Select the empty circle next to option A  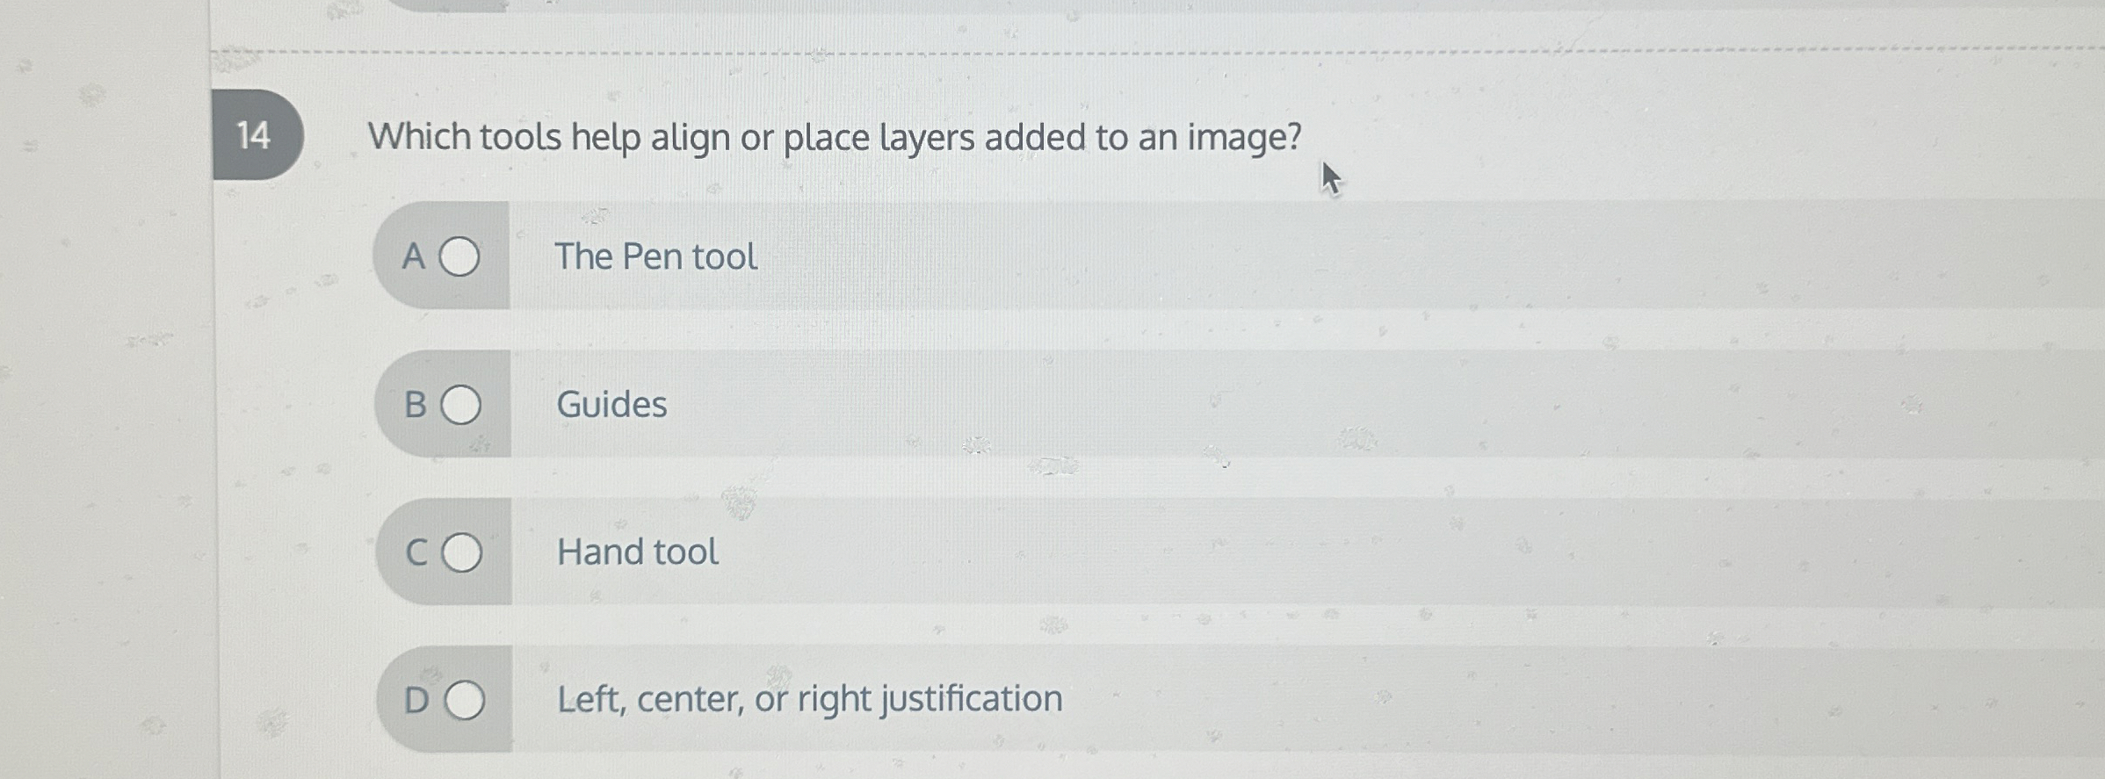click(460, 256)
